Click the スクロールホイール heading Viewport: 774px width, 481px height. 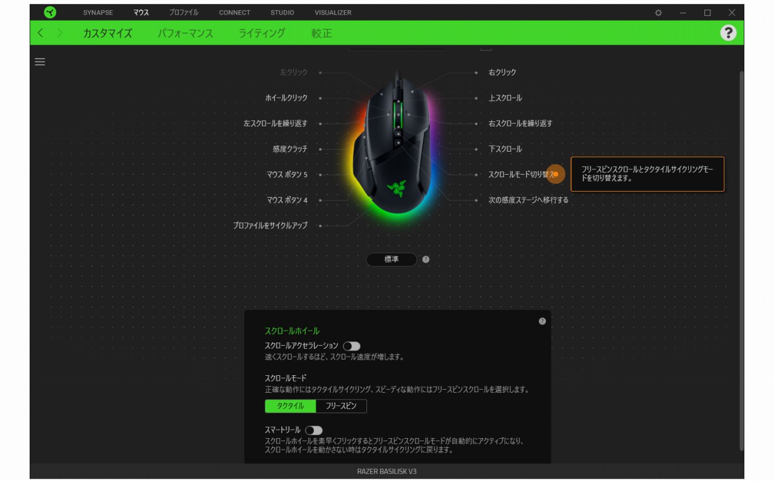[x=292, y=331]
